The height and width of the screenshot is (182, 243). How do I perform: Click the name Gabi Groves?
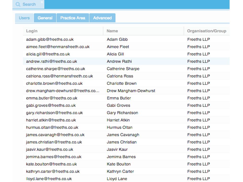(x=118, y=106)
